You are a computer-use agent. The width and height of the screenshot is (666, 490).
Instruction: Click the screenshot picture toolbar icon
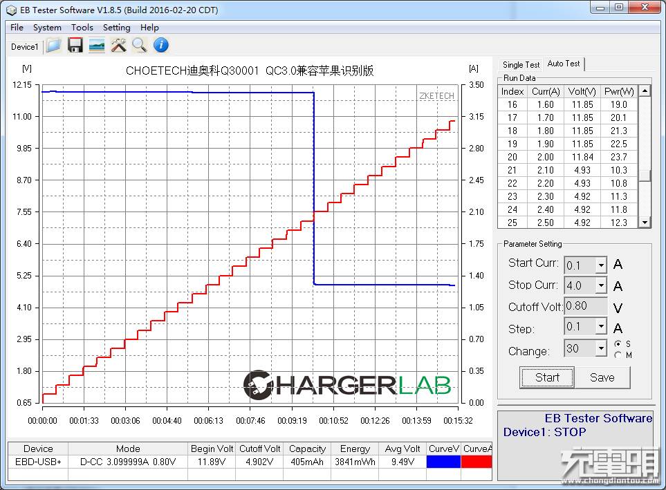[97, 45]
